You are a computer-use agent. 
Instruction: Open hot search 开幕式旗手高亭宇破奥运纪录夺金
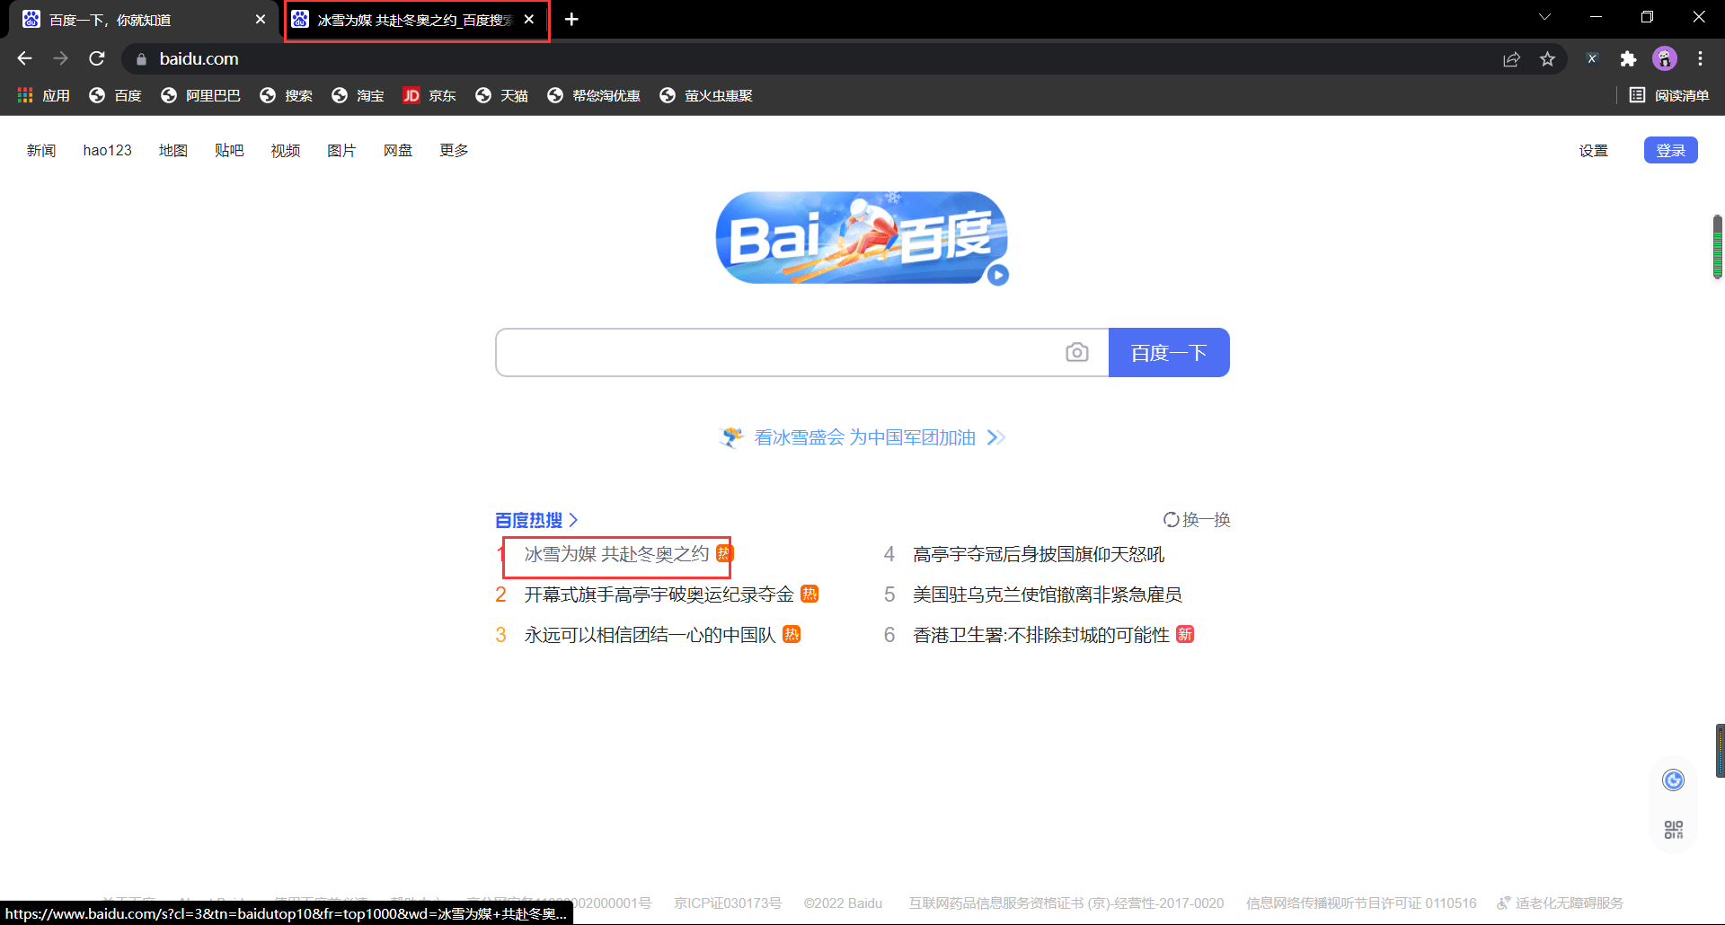click(x=659, y=595)
